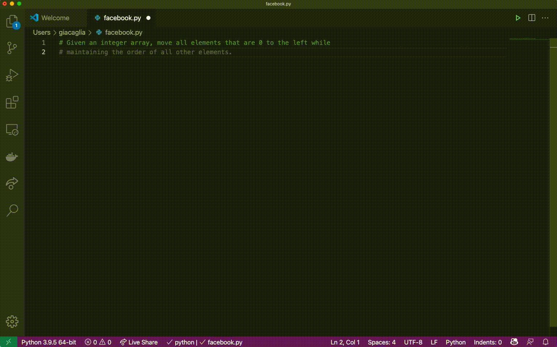The width and height of the screenshot is (557, 347).
Task: Open the Run and Debug view
Action: [12, 75]
